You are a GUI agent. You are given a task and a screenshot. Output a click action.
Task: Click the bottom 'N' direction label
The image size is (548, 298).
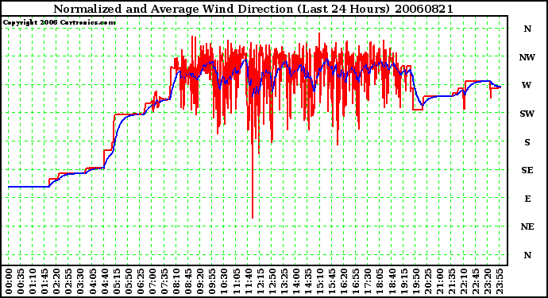[x=527, y=255]
